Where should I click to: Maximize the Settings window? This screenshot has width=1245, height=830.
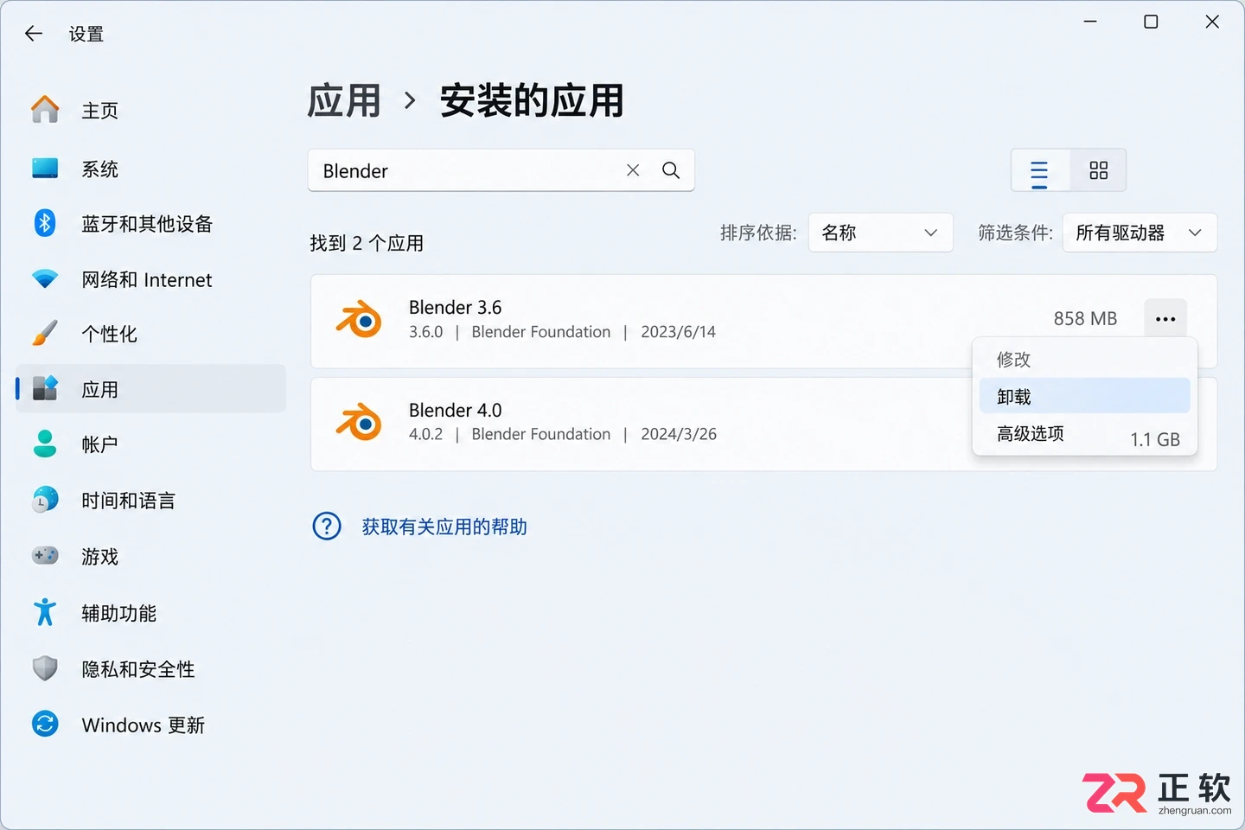[1151, 22]
